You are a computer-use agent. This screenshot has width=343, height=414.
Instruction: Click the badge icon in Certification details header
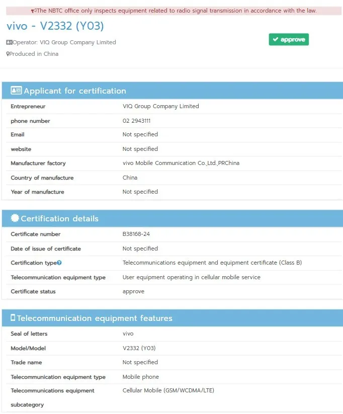(15, 219)
